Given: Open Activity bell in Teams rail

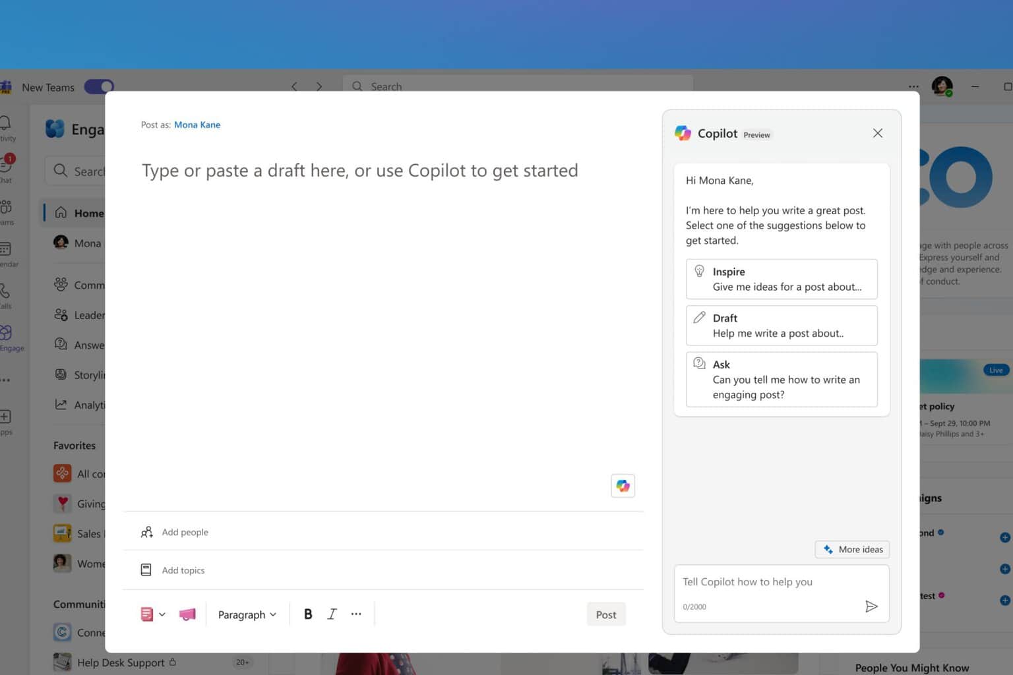Looking at the screenshot, I should click(x=5, y=127).
